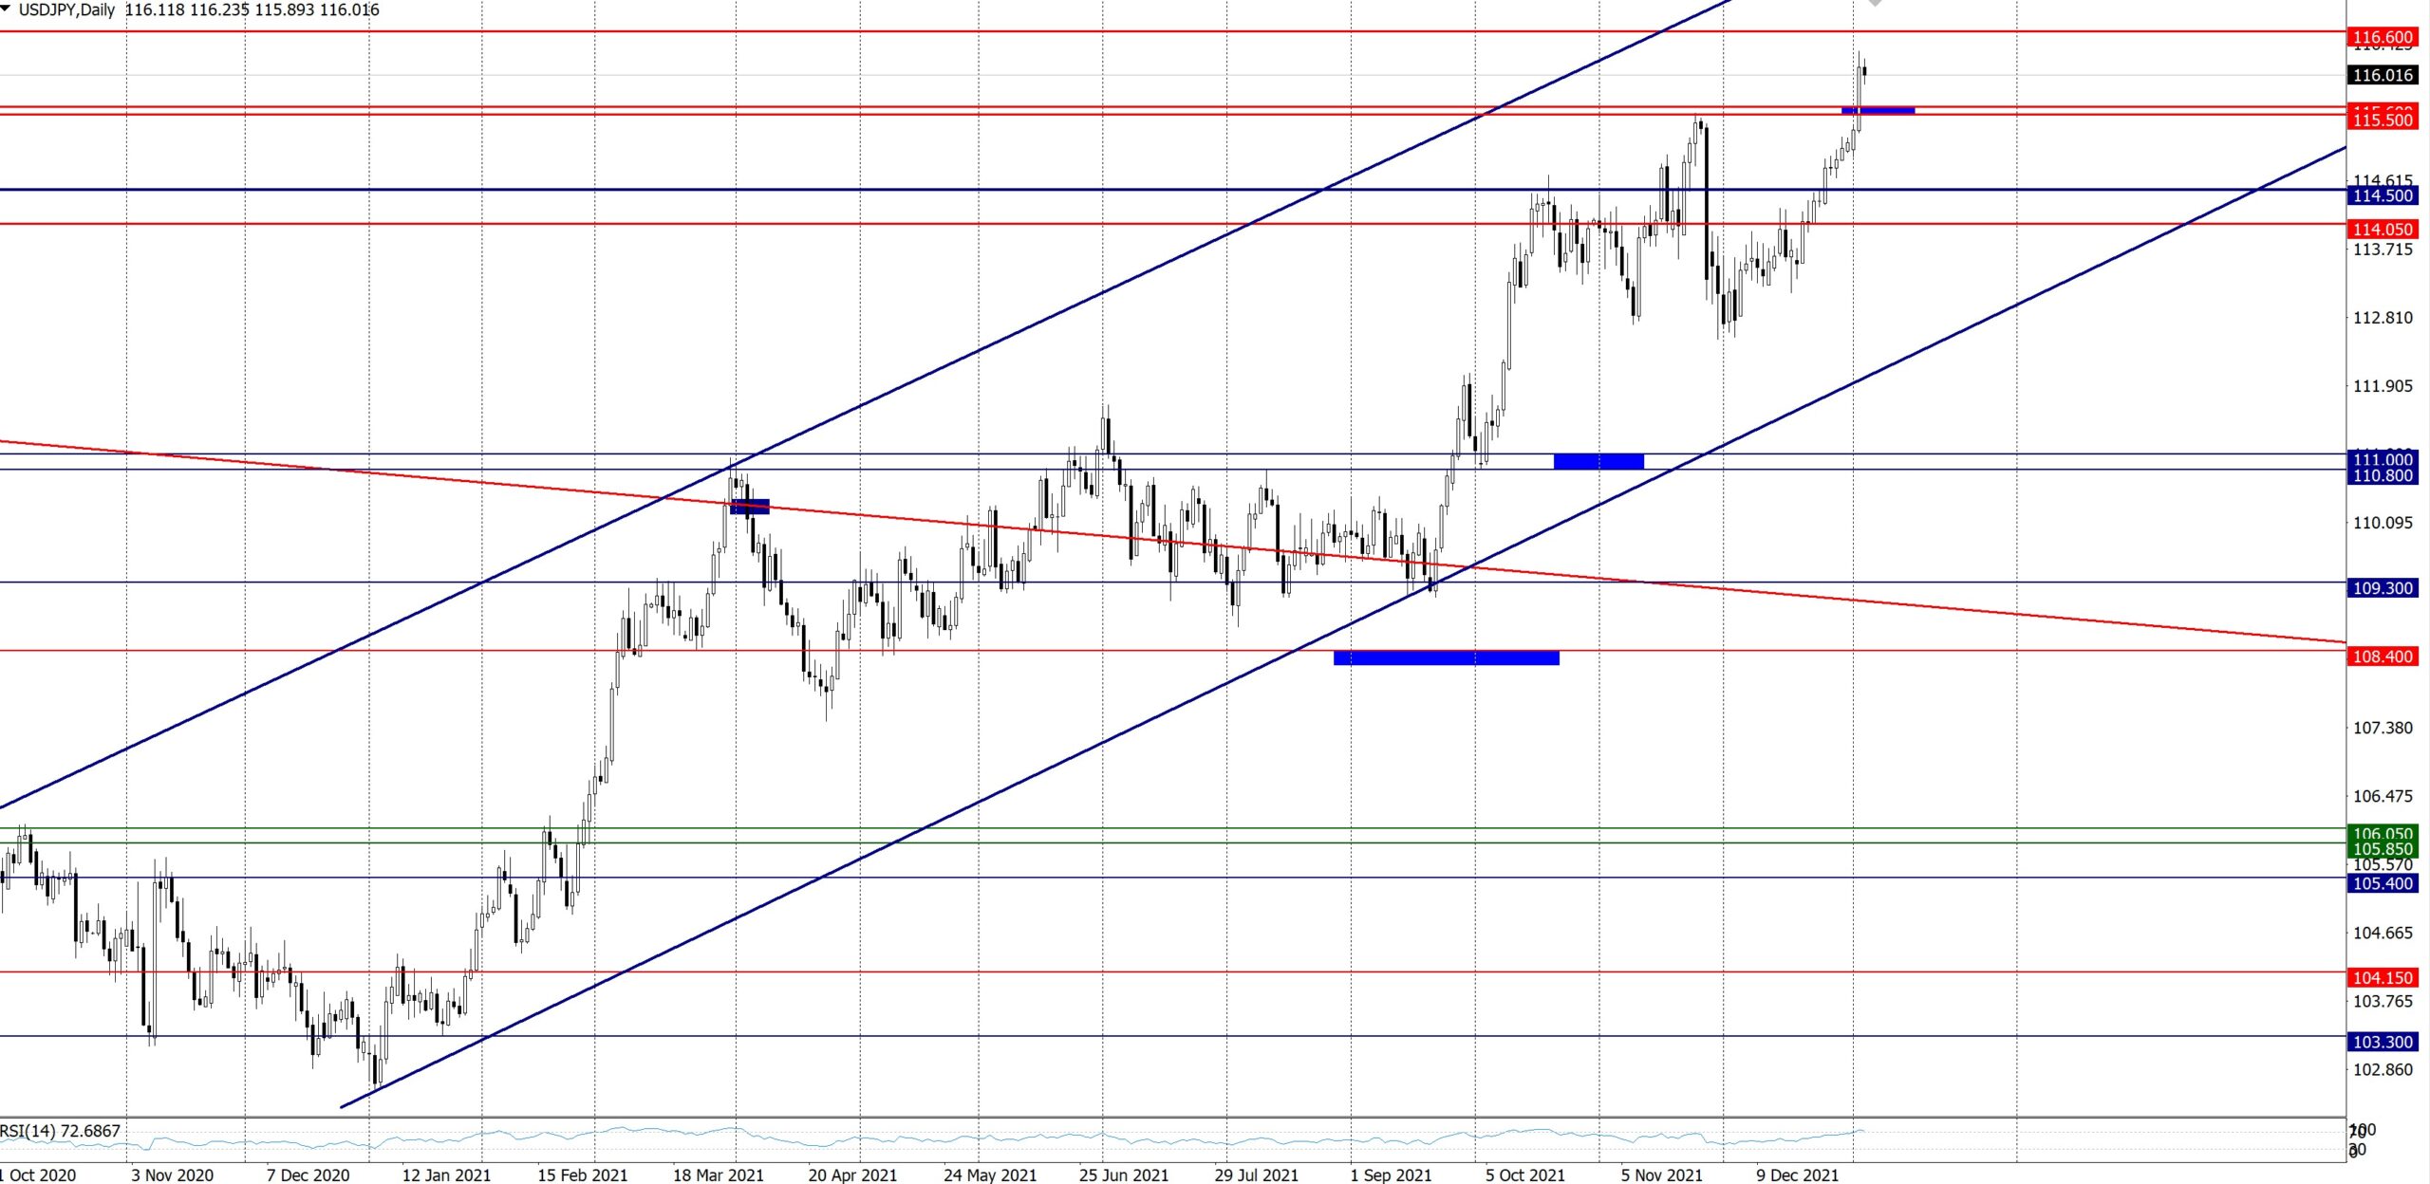Click the 116.600 red price label
This screenshot has height=1184, width=2430.
pos(2382,37)
